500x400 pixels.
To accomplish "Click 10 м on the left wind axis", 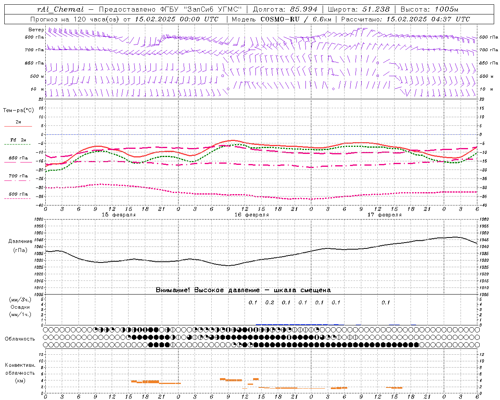I will pos(37,89).
